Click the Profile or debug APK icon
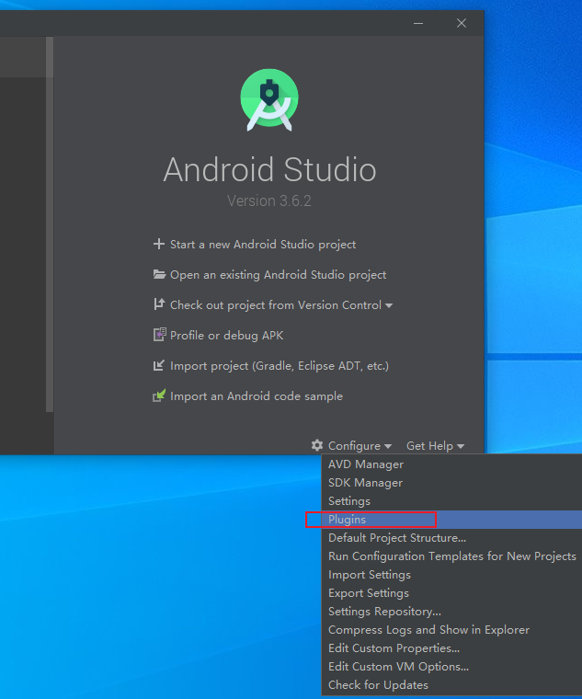This screenshot has width=582, height=699. (x=160, y=335)
